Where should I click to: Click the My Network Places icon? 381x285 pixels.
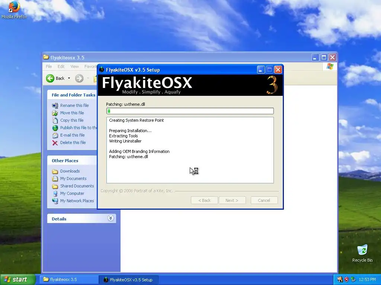55,201
